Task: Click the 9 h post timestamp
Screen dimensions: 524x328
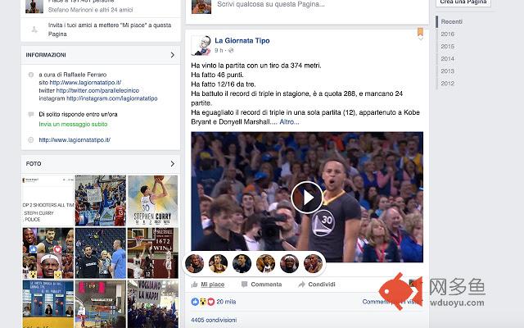Action: (x=219, y=51)
